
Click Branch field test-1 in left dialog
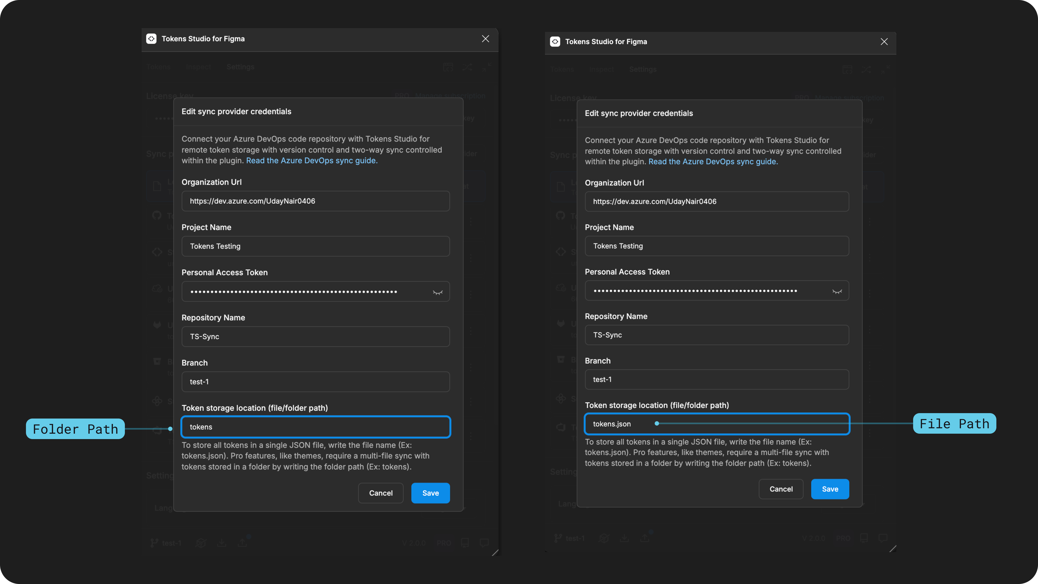click(x=315, y=382)
